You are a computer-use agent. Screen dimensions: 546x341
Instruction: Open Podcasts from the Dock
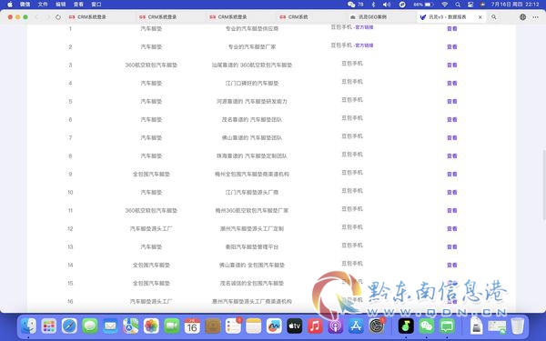[x=335, y=326]
